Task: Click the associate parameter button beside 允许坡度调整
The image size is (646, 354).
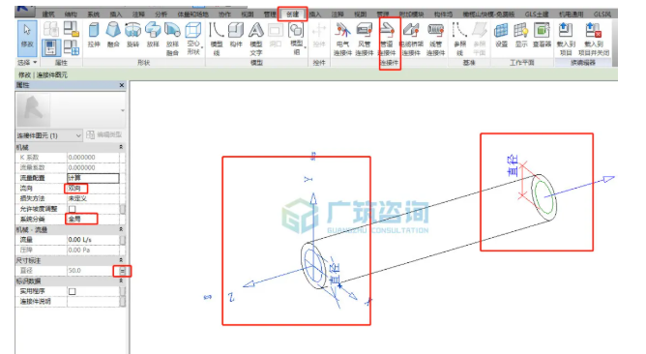Action: point(123,209)
